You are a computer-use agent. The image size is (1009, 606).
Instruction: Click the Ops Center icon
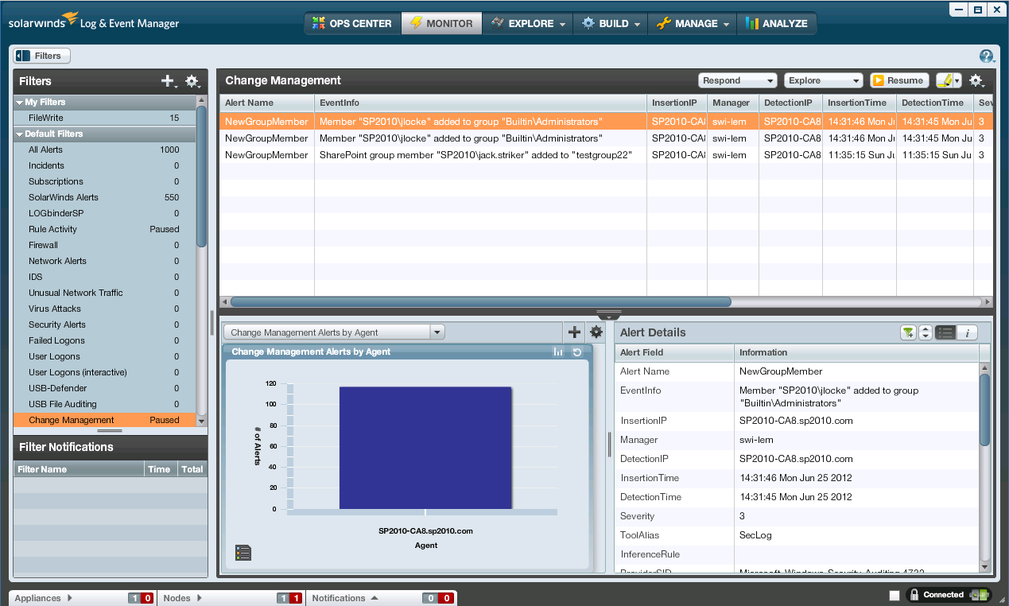coord(318,23)
